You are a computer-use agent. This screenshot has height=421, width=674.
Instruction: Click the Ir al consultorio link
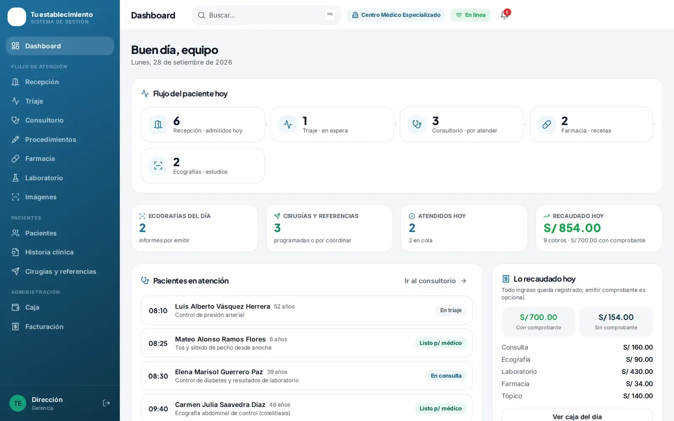(x=436, y=281)
